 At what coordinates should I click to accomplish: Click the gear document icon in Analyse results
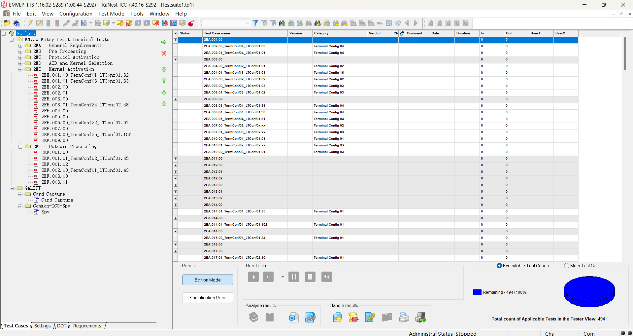[x=293, y=317]
